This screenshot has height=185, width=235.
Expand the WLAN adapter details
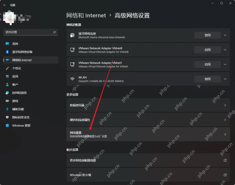point(225,79)
